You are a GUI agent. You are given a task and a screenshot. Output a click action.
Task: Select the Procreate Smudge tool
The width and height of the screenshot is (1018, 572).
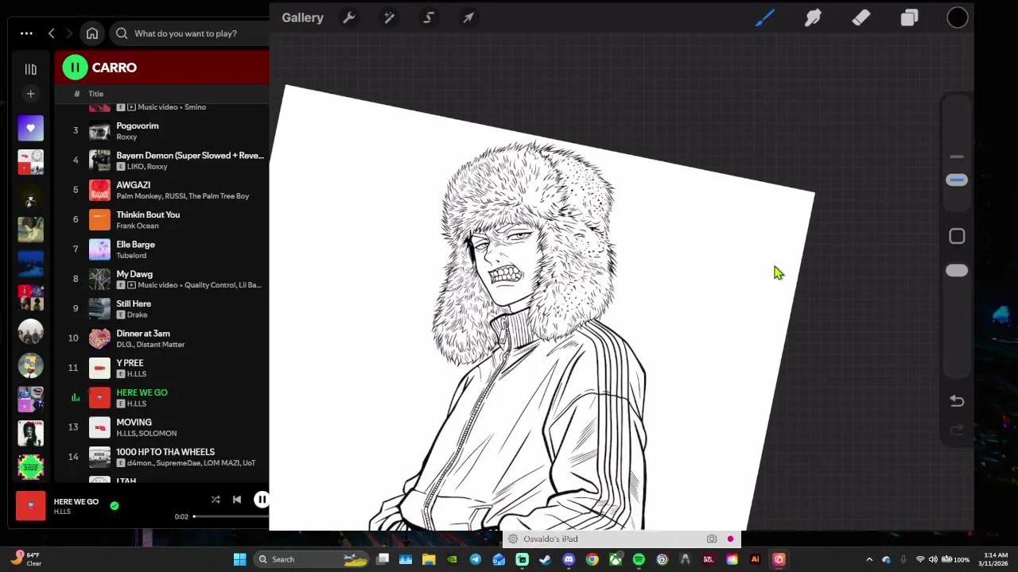[x=813, y=17]
